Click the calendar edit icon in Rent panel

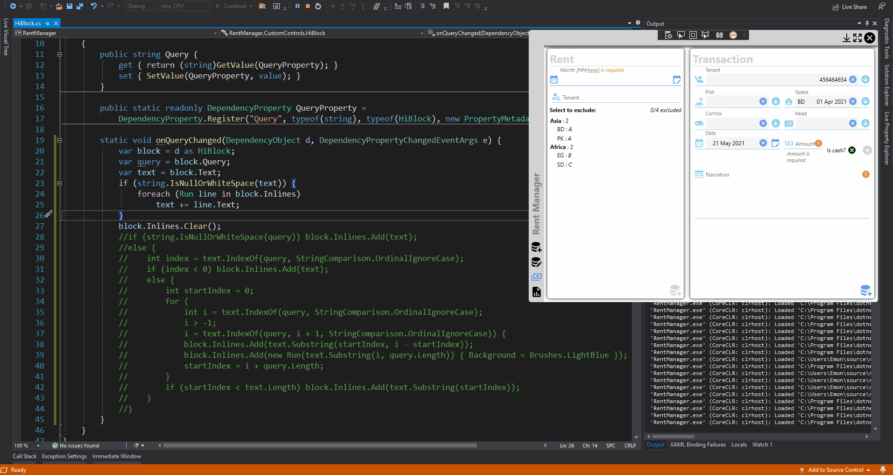pyautogui.click(x=677, y=80)
